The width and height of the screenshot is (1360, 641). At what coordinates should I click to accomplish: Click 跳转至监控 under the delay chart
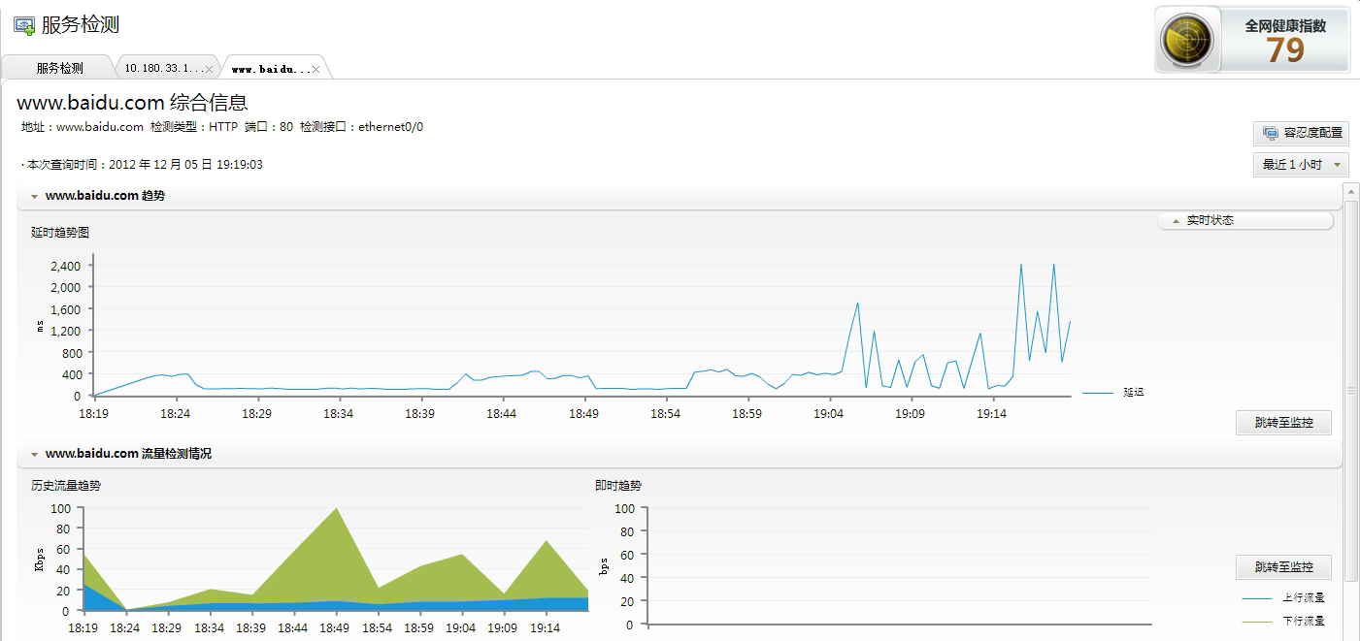pos(1283,423)
